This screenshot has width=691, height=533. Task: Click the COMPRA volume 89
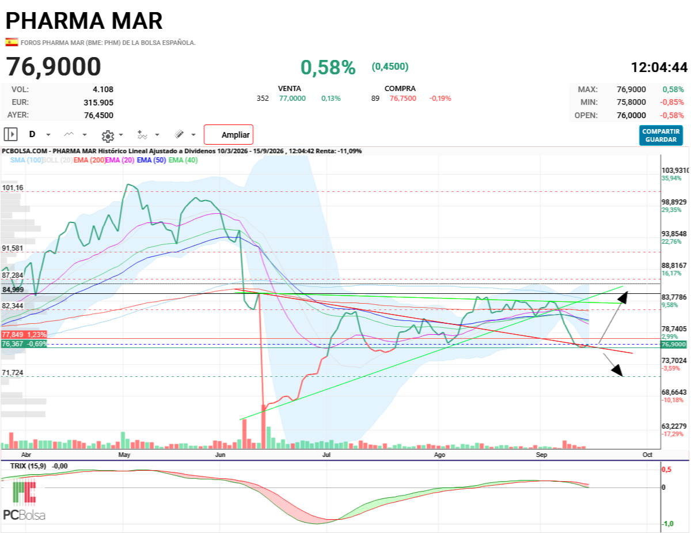[375, 99]
